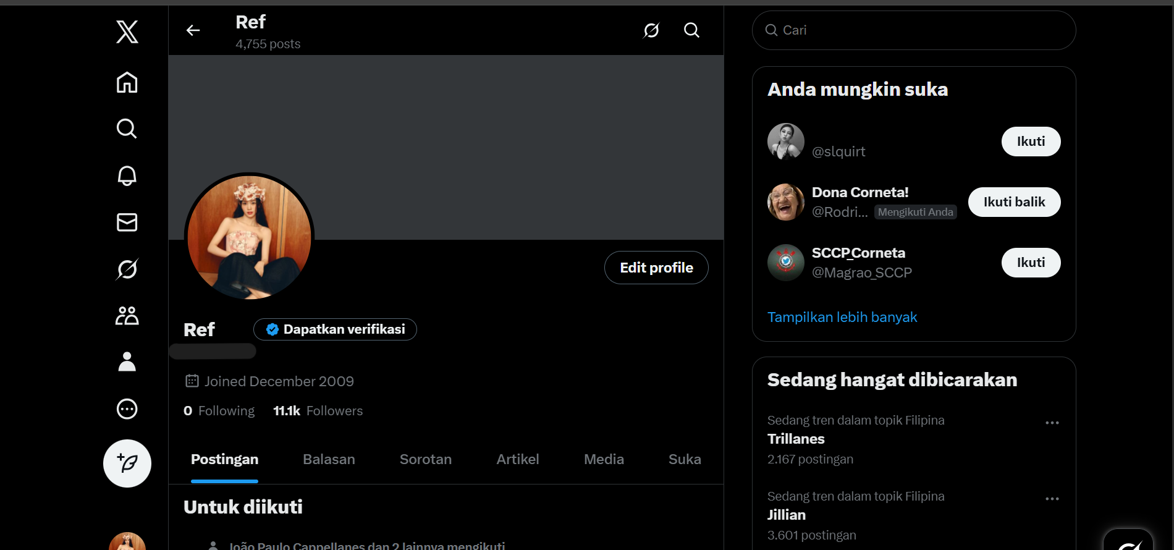Click Edit profile button
This screenshot has width=1174, height=550.
point(656,268)
